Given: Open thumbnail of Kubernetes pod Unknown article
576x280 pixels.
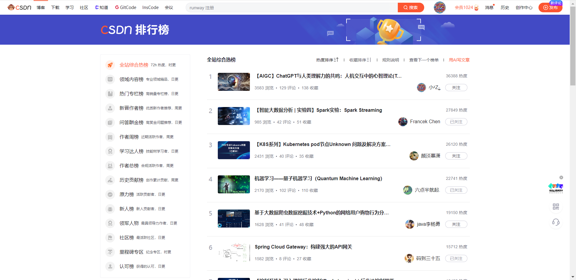Looking at the screenshot, I should [x=234, y=150].
